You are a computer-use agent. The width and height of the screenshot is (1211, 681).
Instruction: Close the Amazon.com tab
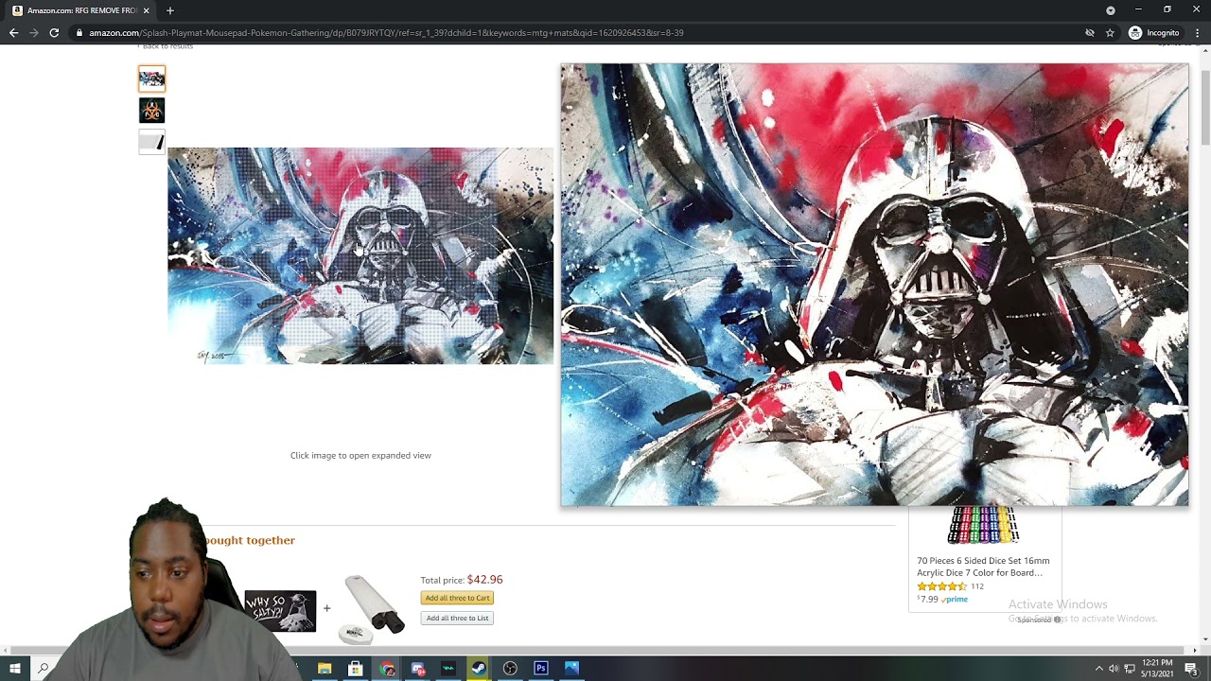point(146,10)
